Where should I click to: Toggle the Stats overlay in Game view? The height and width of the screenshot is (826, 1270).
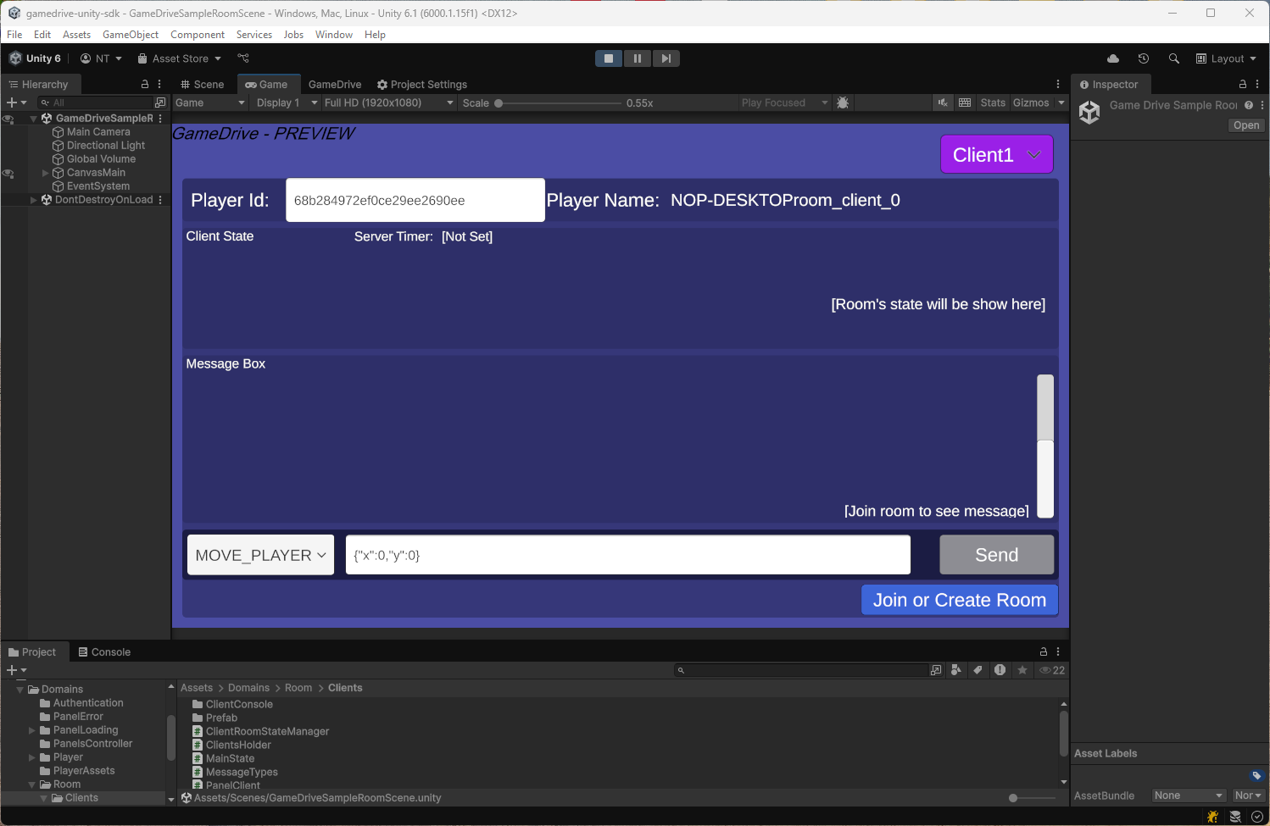click(x=992, y=103)
